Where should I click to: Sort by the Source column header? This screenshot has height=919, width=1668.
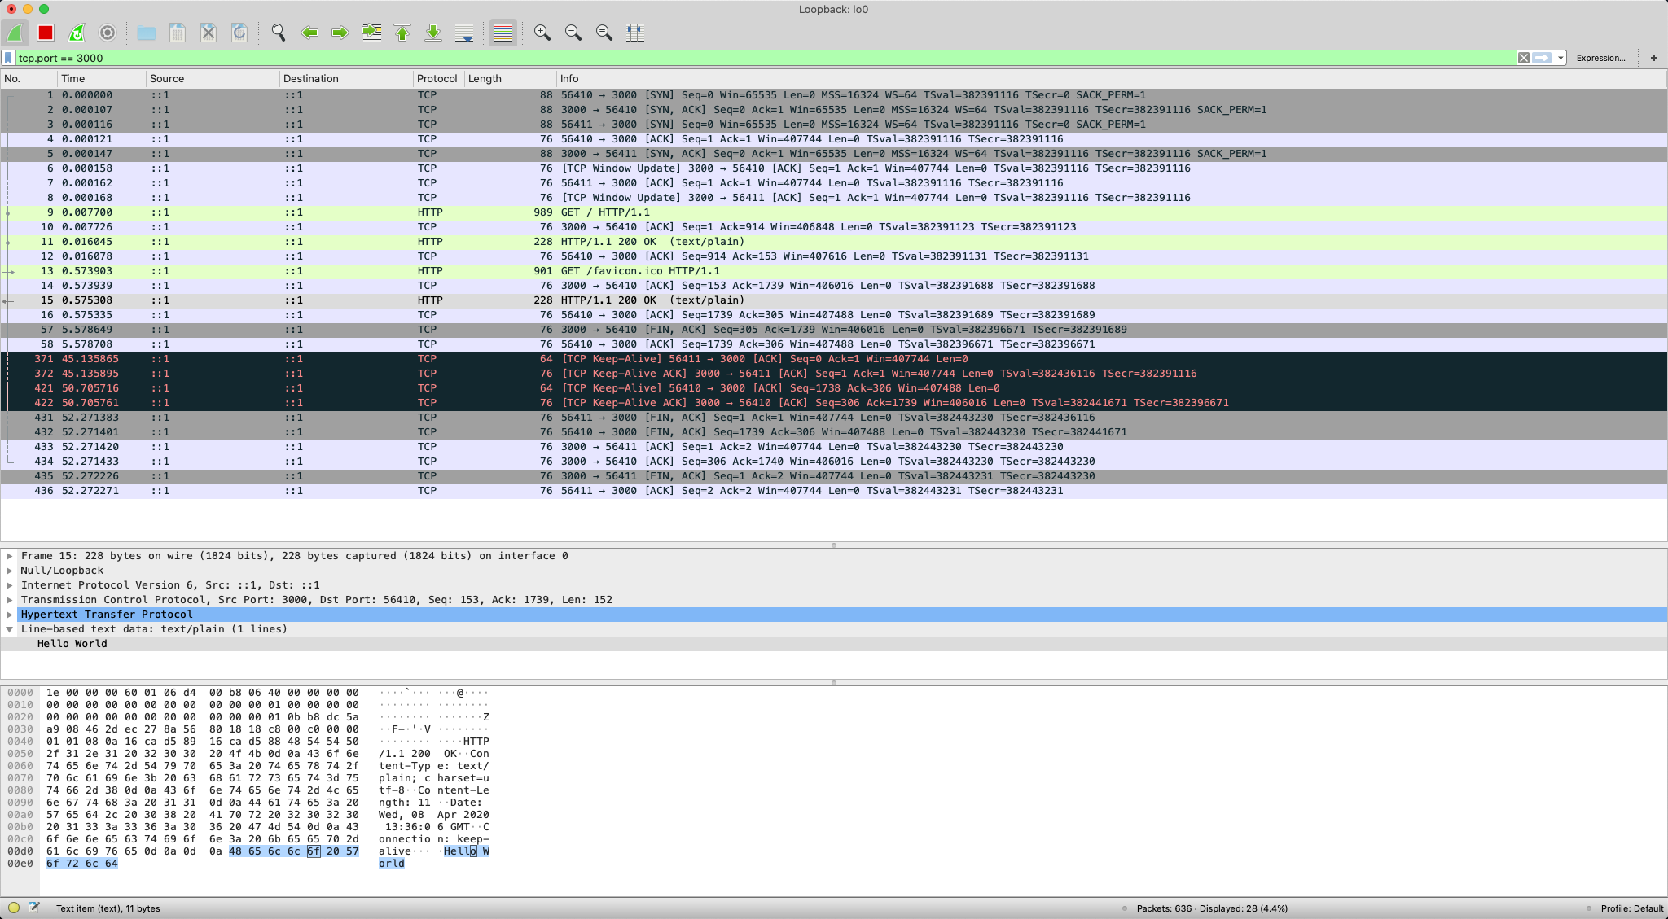tap(213, 78)
